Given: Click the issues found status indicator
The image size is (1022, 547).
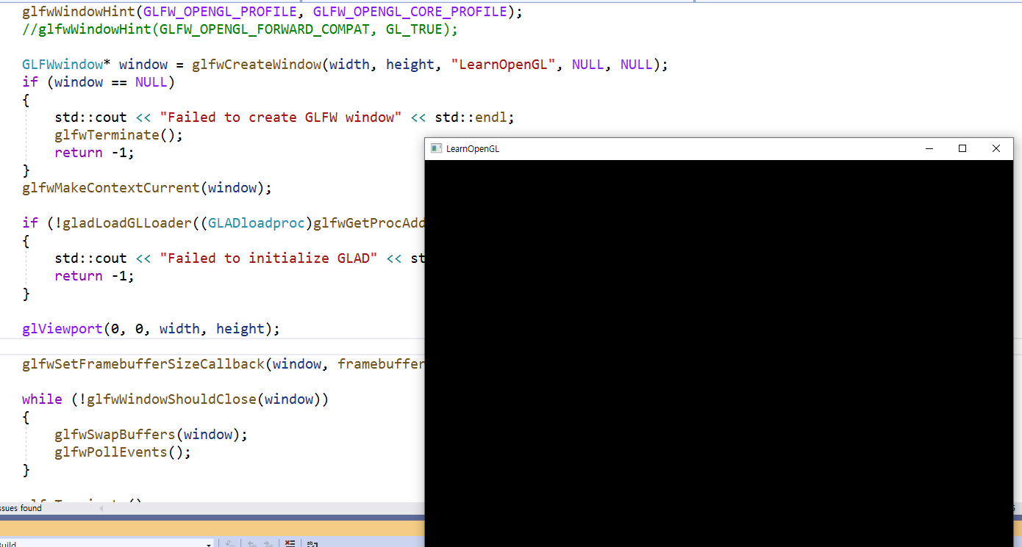Looking at the screenshot, I should tap(21, 508).
